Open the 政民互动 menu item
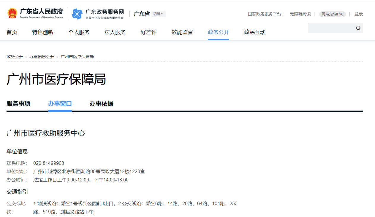Screen dimensions: 375x217 254,32
